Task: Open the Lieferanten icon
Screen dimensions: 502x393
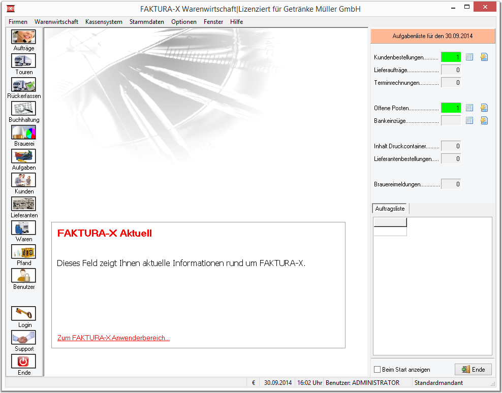Action: pos(23,204)
